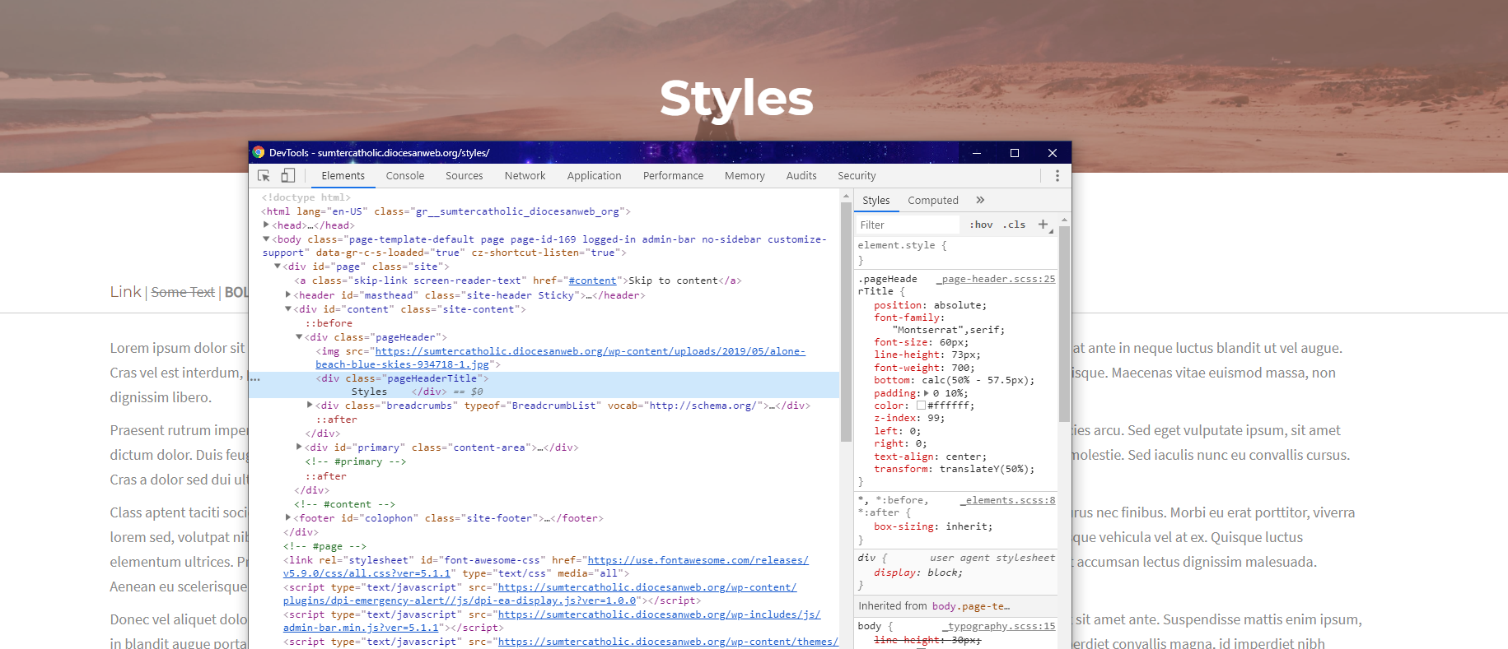The image size is (1508, 649).
Task: Switch to the Computed tab
Action: click(x=932, y=201)
